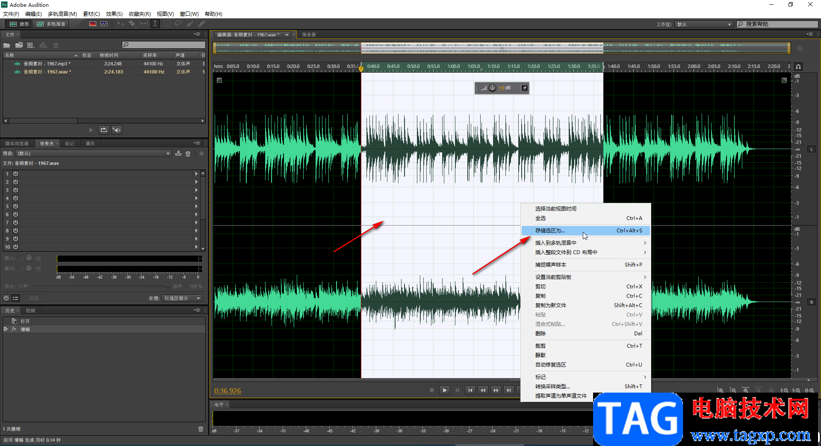821x446 pixels.
Task: Click zoom out time magnifier icon
Action: pyautogui.click(x=759, y=390)
